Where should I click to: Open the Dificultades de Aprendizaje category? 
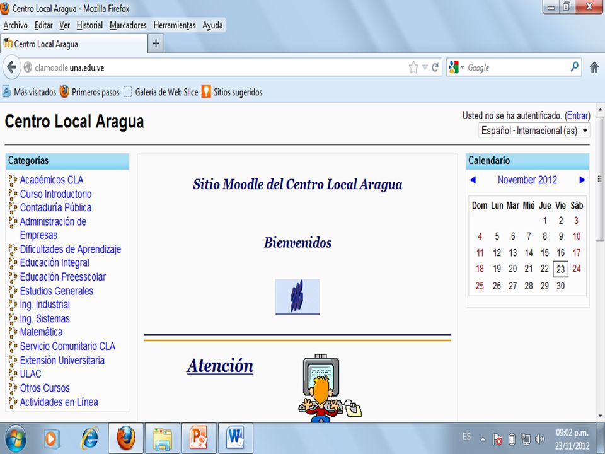point(71,249)
